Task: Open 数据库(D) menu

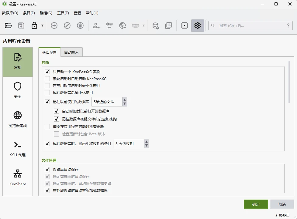Action: pos(10,13)
